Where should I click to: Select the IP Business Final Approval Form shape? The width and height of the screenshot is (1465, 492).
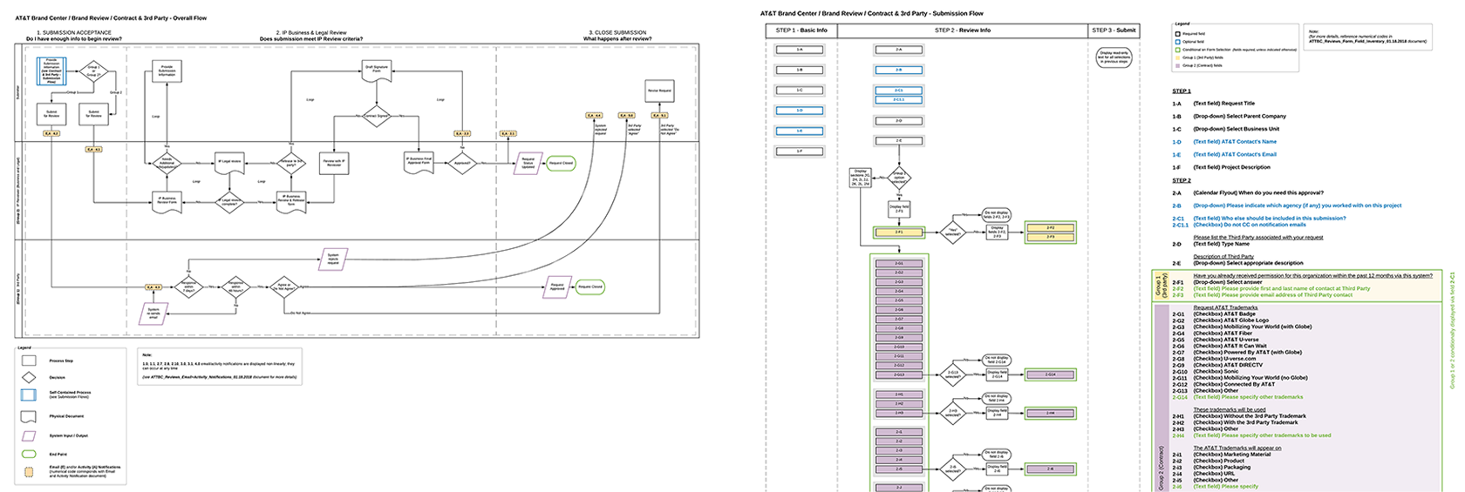[419, 162]
